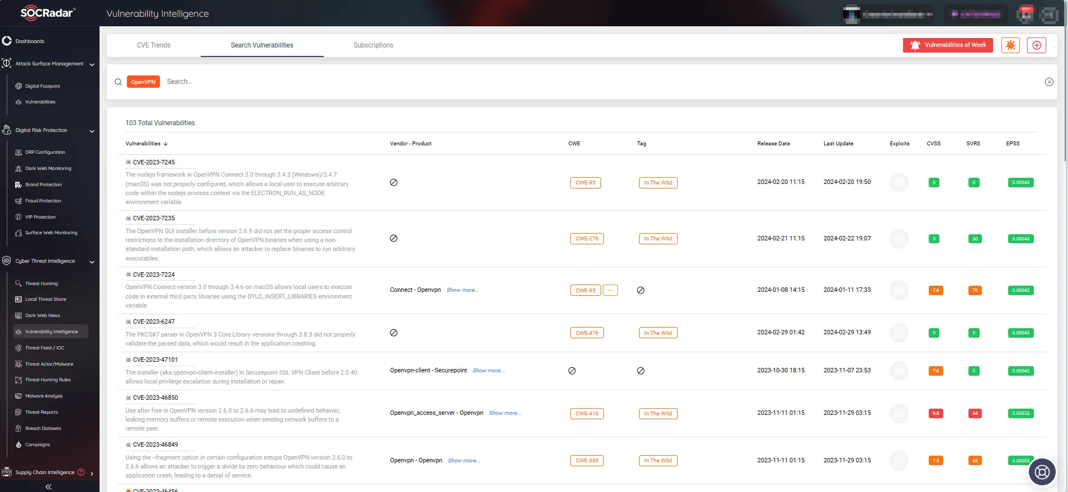Select Search Vulnerabilities tab
1068x492 pixels.
pyautogui.click(x=262, y=45)
